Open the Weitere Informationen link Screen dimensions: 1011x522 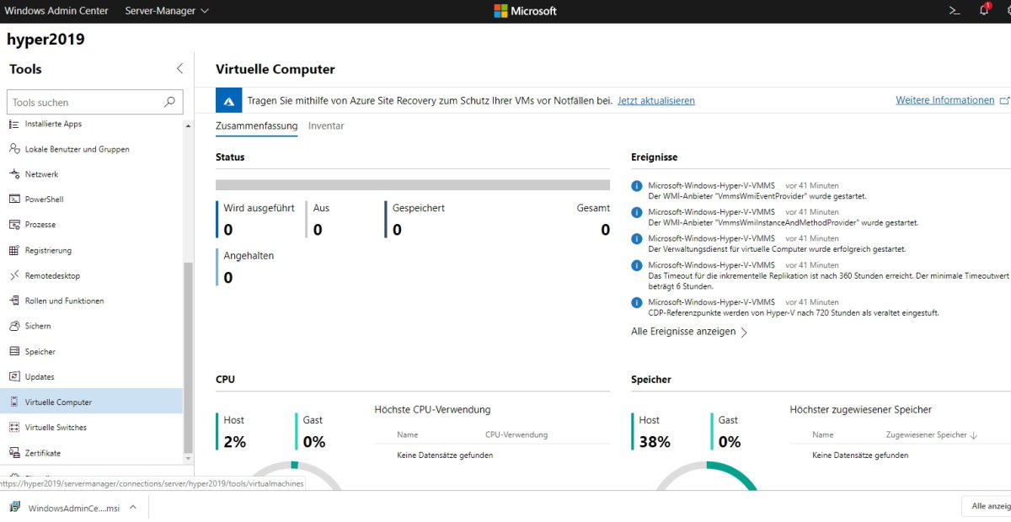pos(944,99)
